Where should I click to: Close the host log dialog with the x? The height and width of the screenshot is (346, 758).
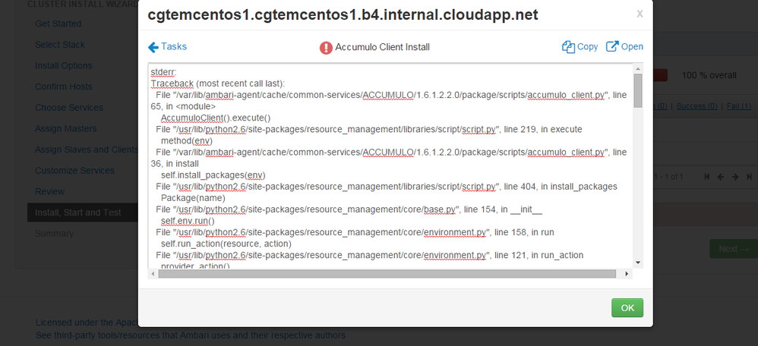point(640,14)
